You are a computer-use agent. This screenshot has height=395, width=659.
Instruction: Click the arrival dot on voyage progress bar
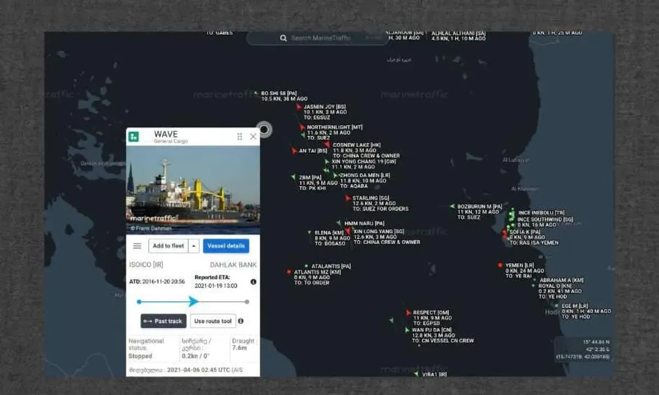pyautogui.click(x=247, y=301)
